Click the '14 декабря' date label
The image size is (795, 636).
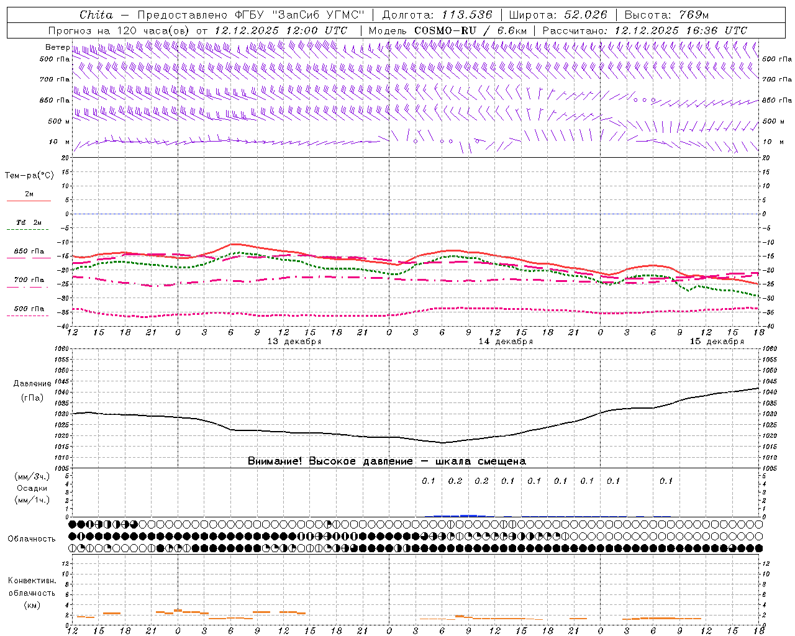coord(506,342)
